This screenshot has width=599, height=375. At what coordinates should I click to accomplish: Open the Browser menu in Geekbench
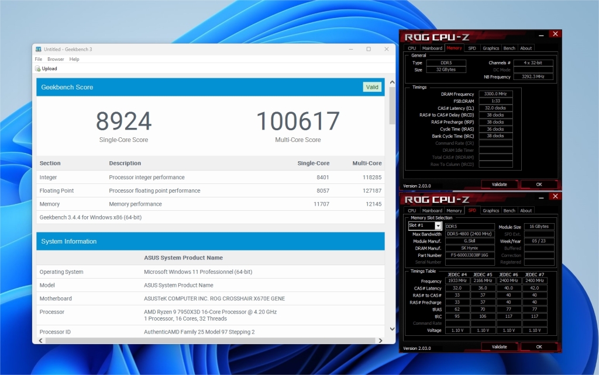point(56,59)
